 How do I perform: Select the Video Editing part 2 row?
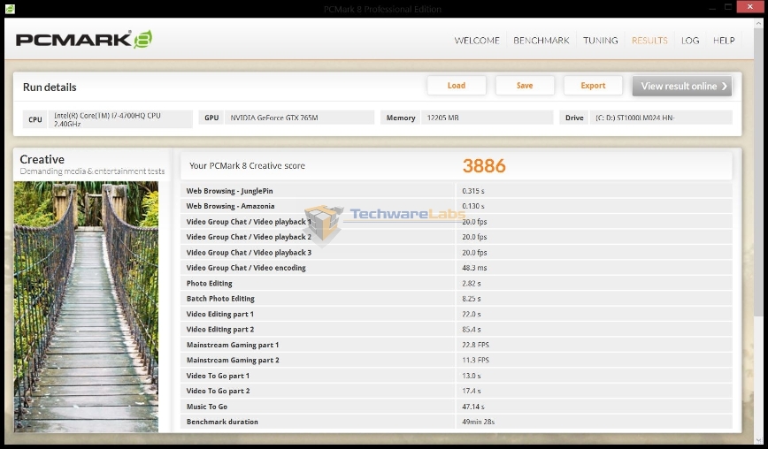[457, 329]
